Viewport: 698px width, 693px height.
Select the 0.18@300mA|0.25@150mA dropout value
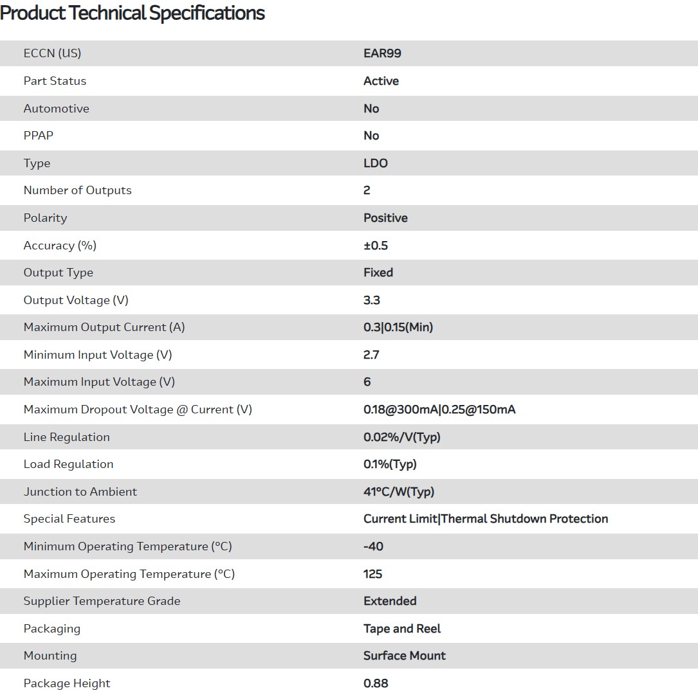[x=439, y=410]
